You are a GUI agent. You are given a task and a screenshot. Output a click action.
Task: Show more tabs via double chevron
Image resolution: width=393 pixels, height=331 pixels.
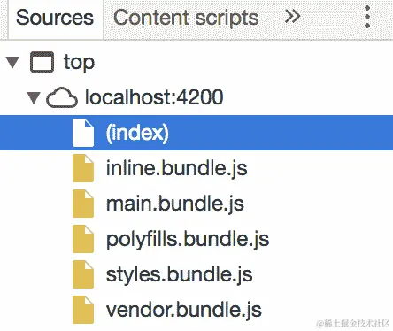point(293,17)
